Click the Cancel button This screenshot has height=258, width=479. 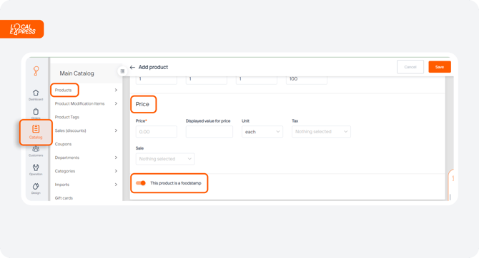[410, 67]
